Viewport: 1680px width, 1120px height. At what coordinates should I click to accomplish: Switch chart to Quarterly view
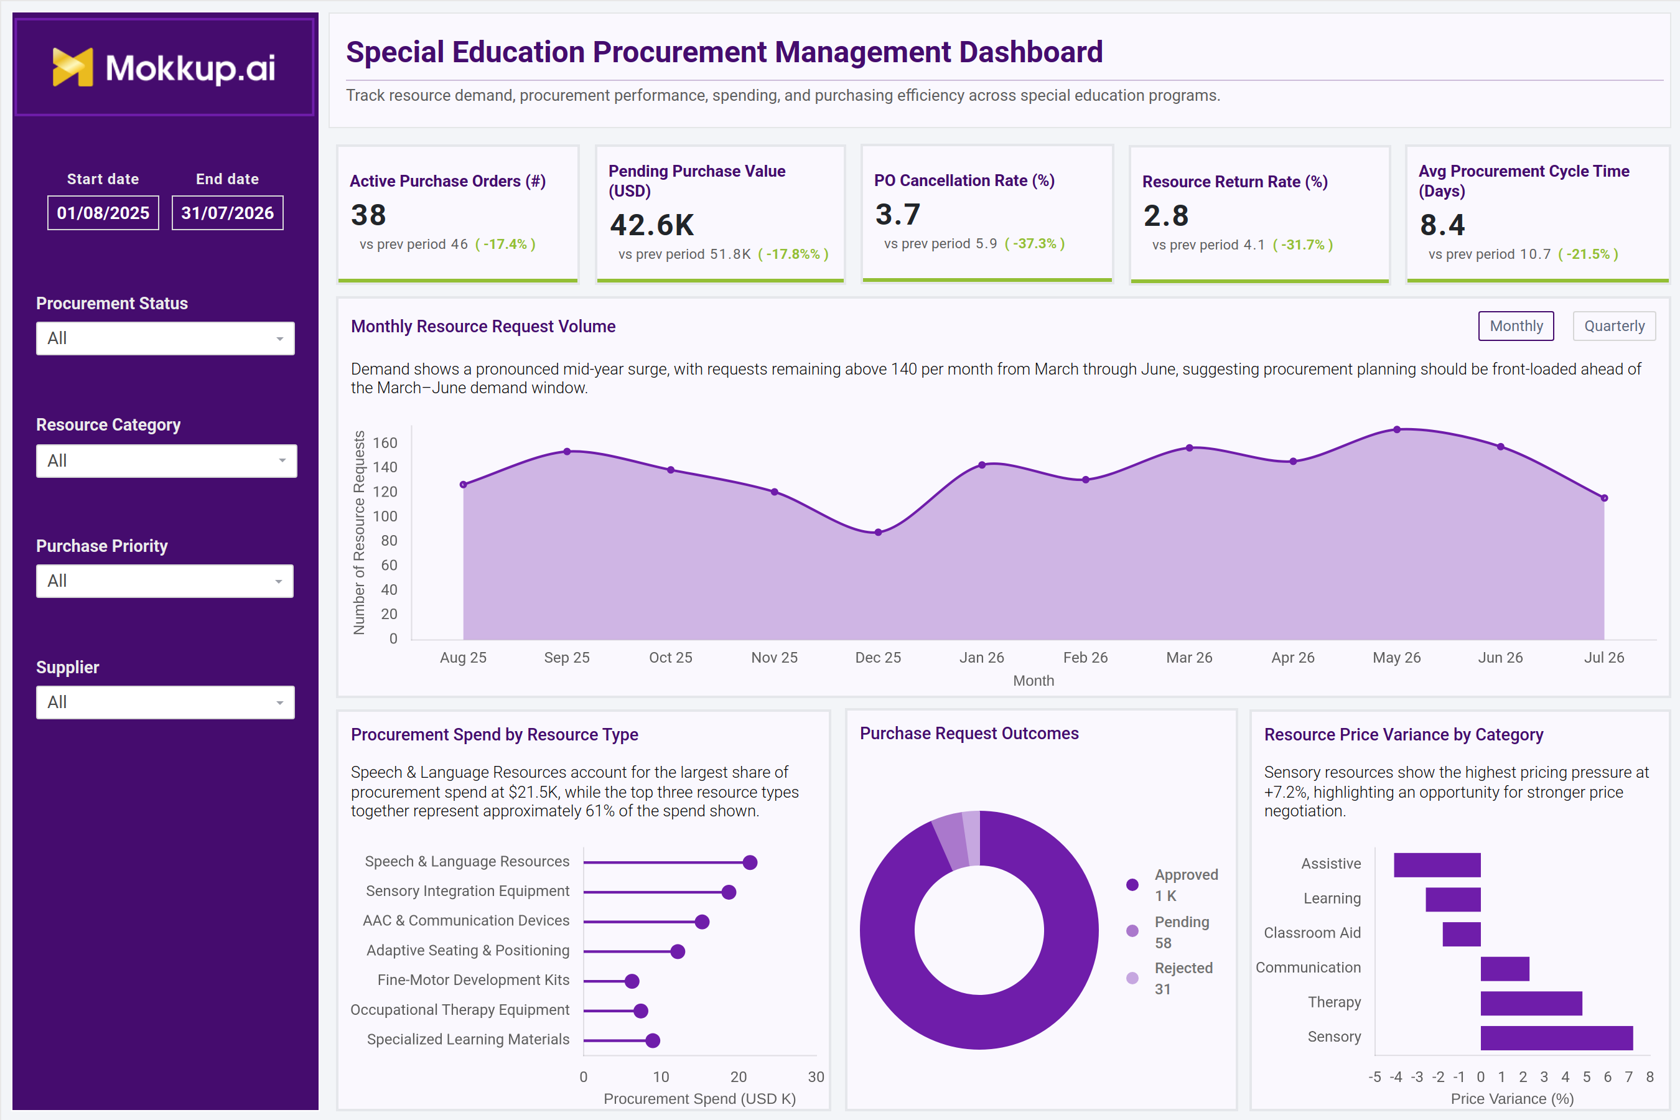coord(1613,325)
